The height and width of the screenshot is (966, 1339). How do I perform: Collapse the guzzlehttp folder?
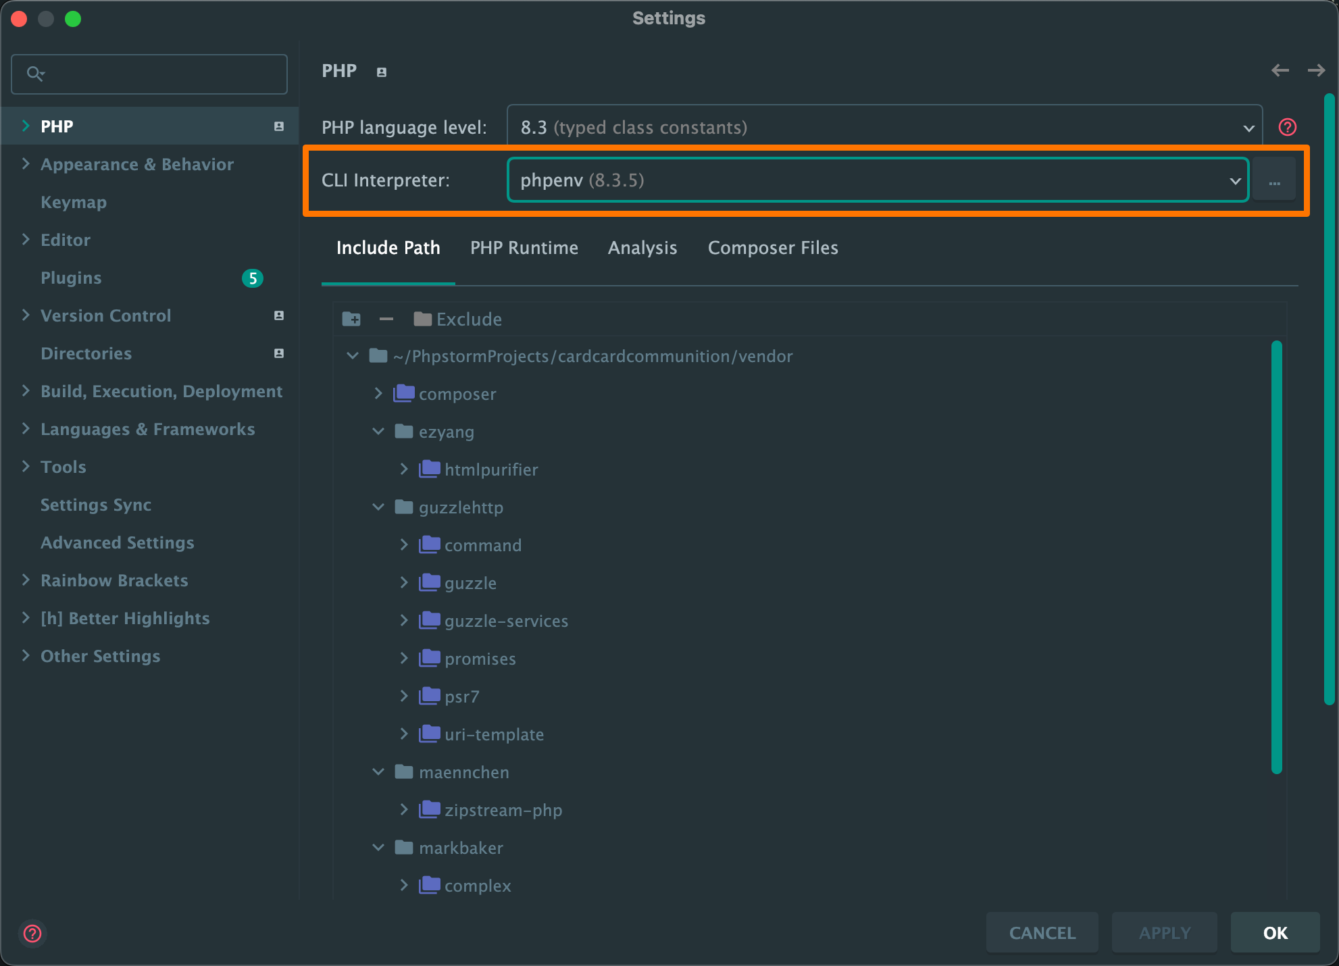coord(378,507)
